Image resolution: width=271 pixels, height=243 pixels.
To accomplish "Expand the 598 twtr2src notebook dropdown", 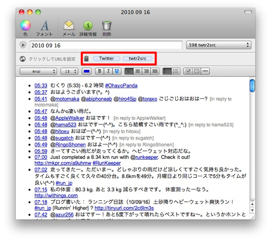I will click(219, 45).
